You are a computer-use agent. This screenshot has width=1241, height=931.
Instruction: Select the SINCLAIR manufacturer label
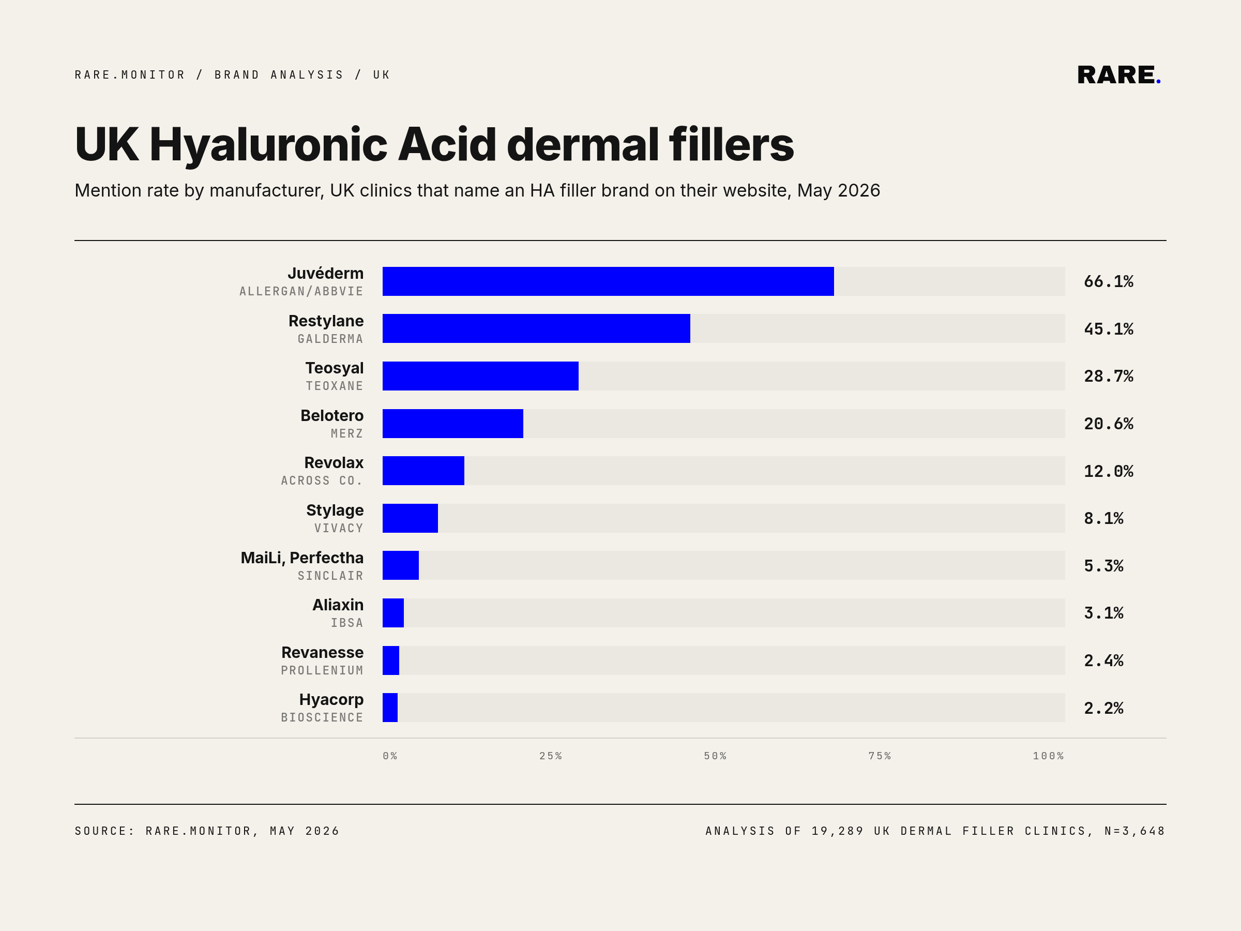330,576
